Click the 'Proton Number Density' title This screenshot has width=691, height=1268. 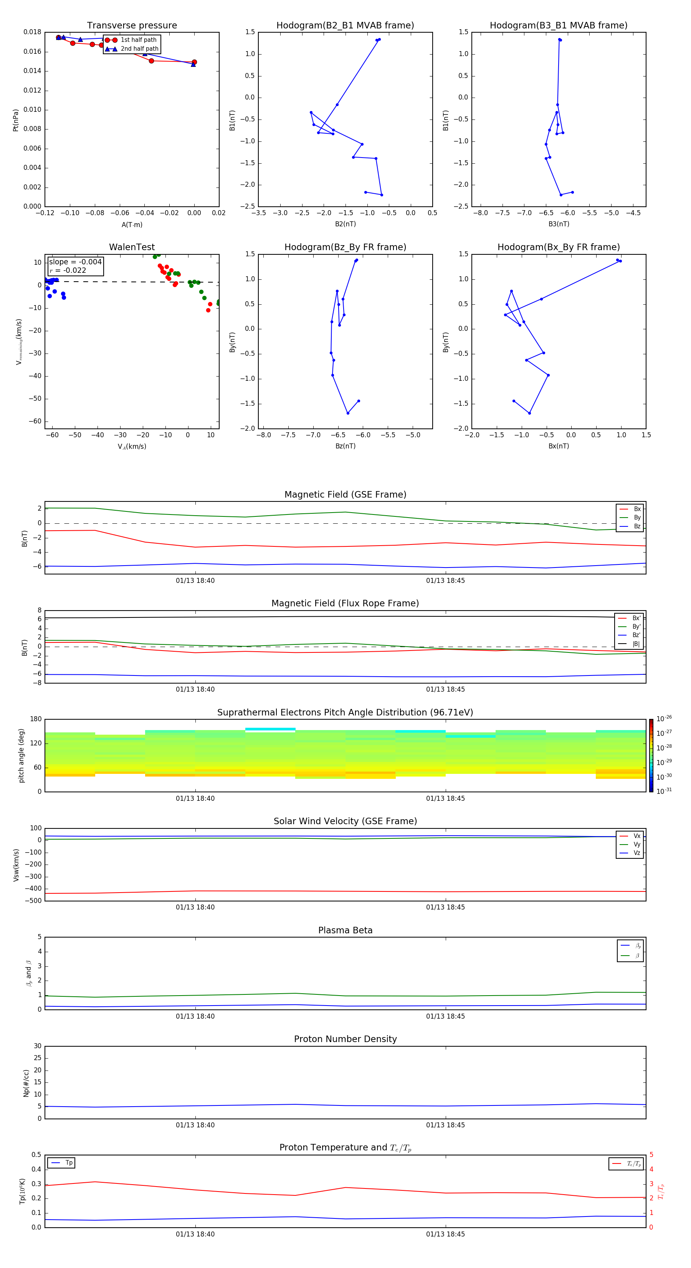(x=345, y=1039)
